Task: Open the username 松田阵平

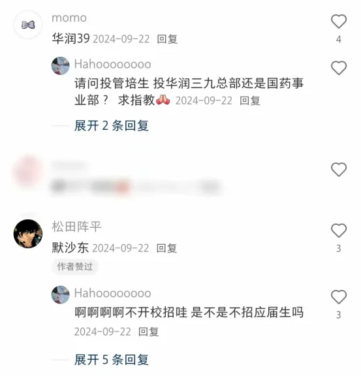Action: point(76,227)
